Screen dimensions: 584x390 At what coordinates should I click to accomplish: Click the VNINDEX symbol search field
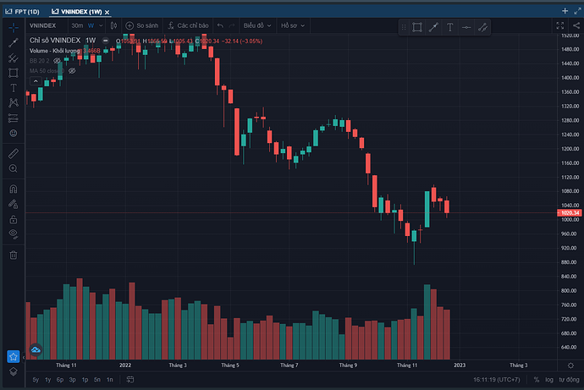click(42, 25)
